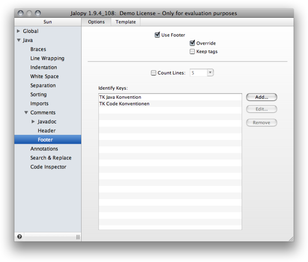Switch to the Template tab
308x262 pixels.
click(x=125, y=22)
